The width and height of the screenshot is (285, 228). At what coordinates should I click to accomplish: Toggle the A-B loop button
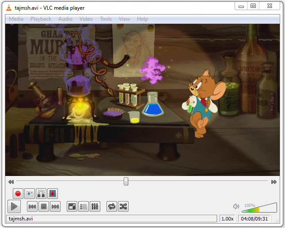click(x=41, y=194)
